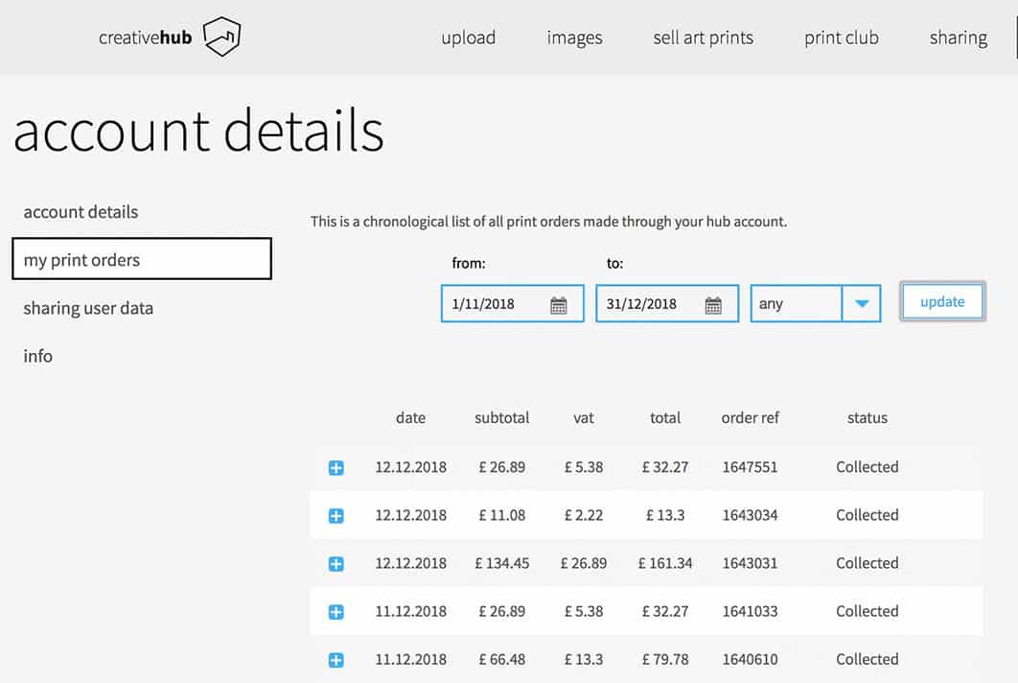This screenshot has width=1018, height=683.
Task: Open the calendar icon in the from date field
Action: pyautogui.click(x=559, y=304)
